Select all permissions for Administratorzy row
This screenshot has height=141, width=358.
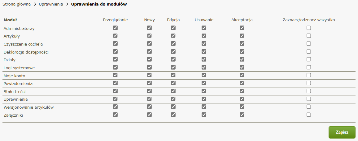(308, 28)
